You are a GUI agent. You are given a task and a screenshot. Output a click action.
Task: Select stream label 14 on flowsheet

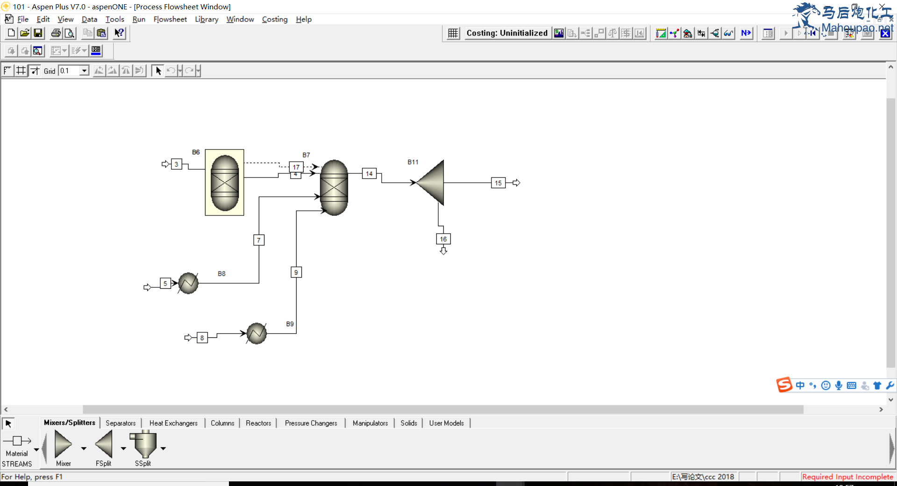[x=369, y=174]
